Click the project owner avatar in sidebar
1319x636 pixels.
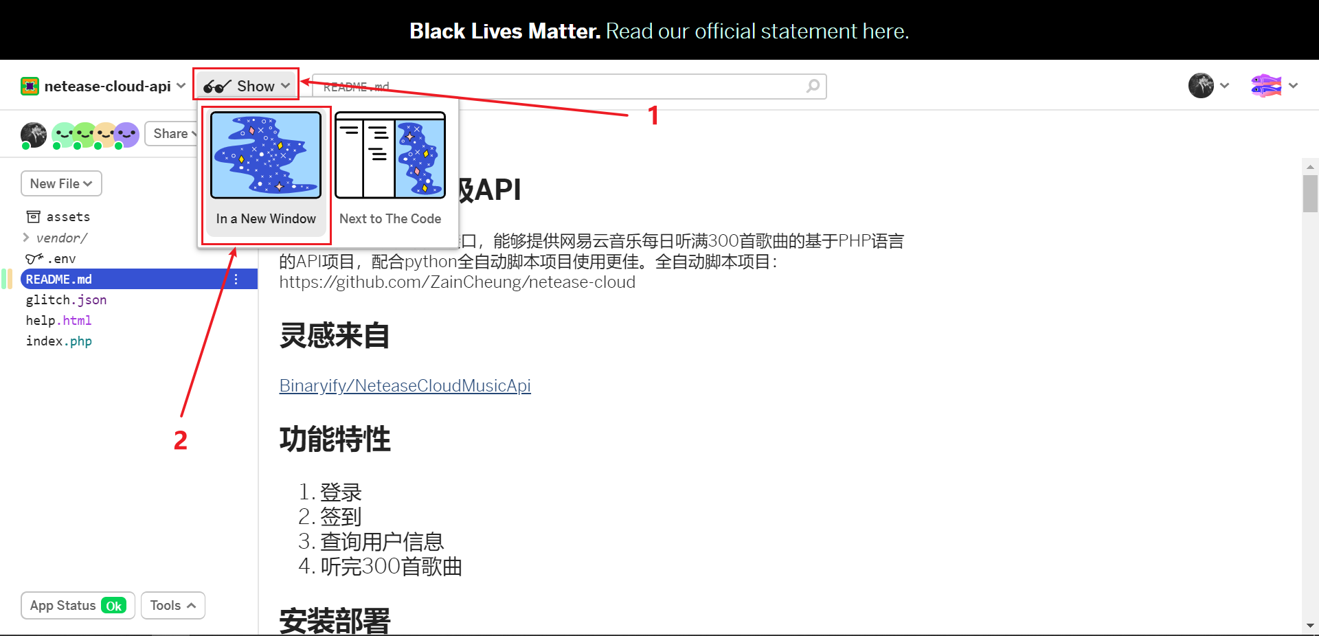coord(34,135)
